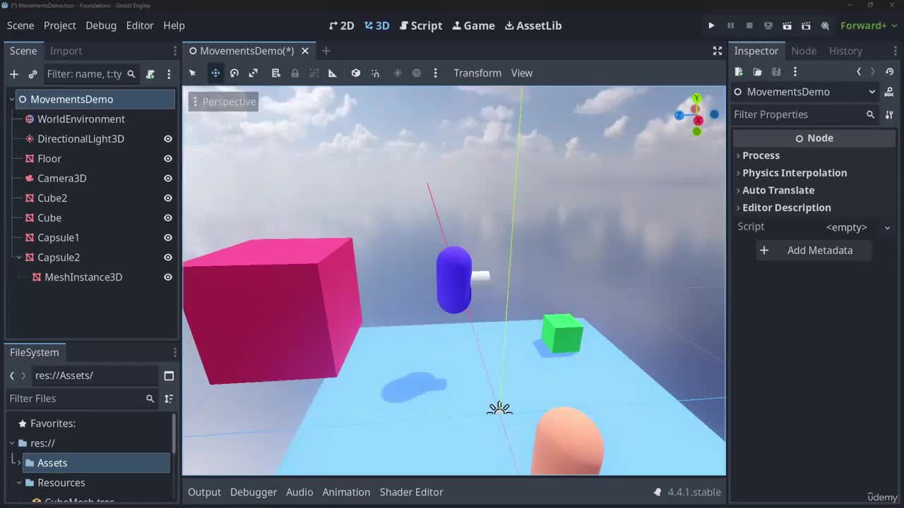Hide the Capsule2 node

[168, 258]
